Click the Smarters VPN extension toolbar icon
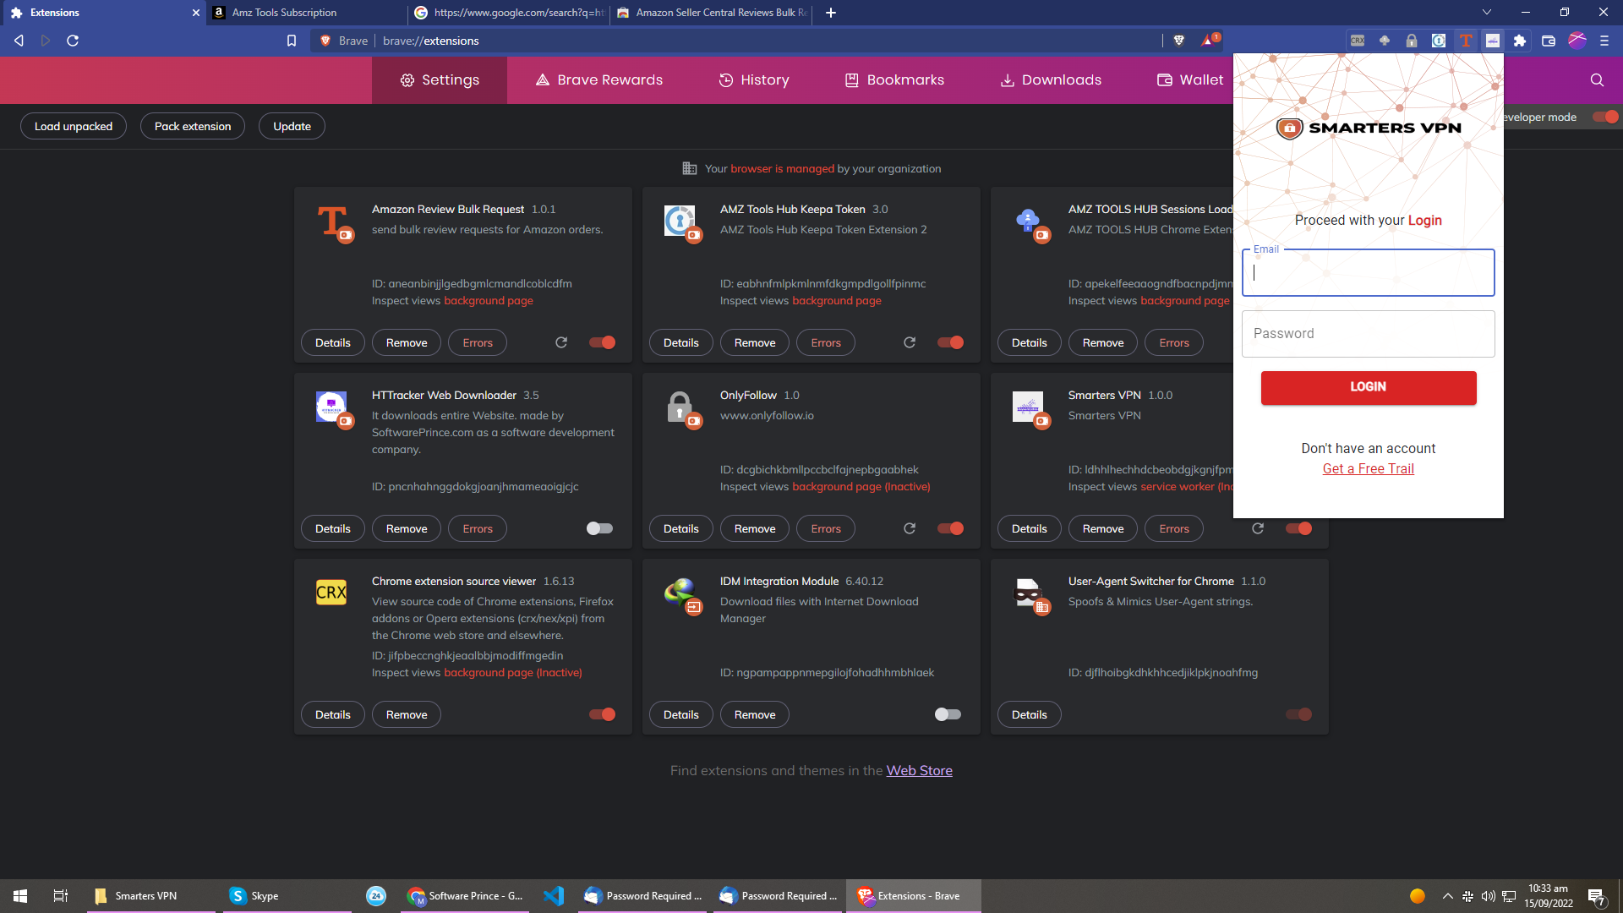Viewport: 1623px width, 913px height. coord(1493,41)
